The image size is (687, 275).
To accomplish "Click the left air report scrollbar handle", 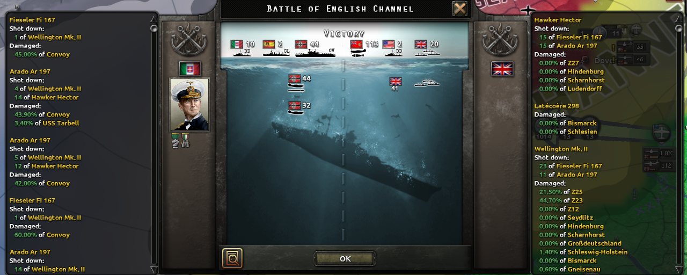I will click(154, 27).
